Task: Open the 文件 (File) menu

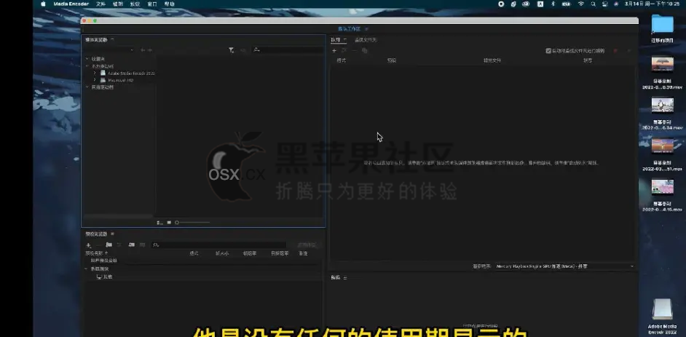Action: tap(100, 4)
